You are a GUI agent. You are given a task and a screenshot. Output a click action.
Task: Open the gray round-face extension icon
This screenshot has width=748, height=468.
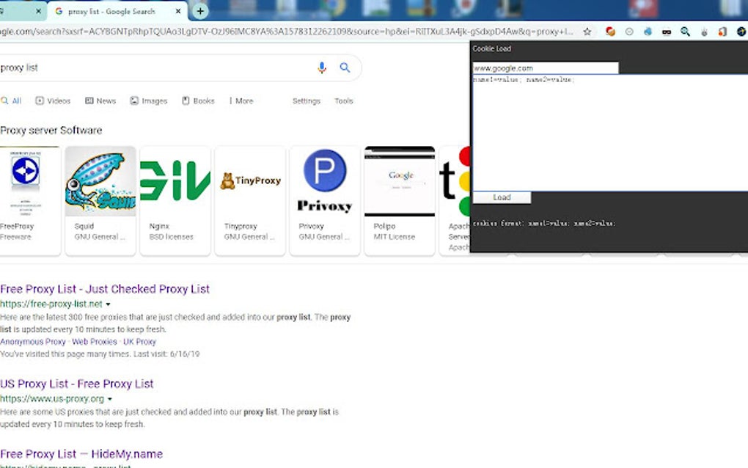pyautogui.click(x=629, y=32)
